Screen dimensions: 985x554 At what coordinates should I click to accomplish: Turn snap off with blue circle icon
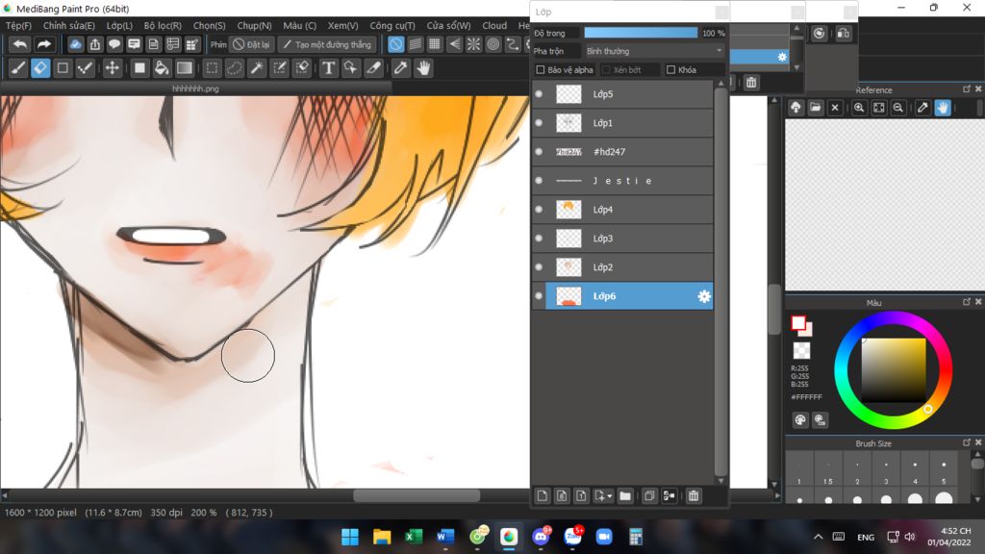point(395,44)
